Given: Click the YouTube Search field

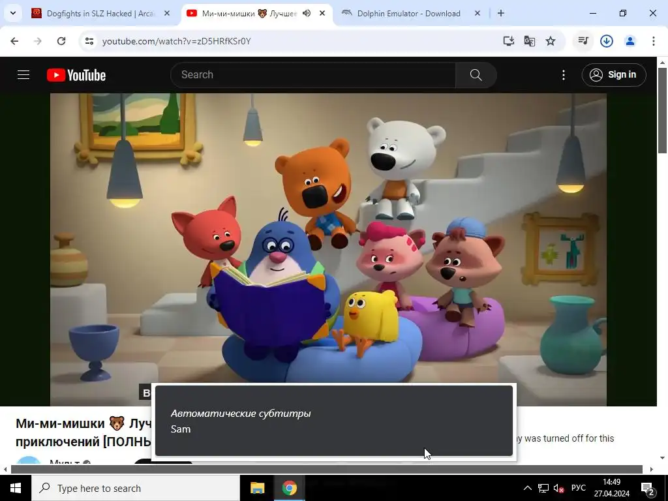Looking at the screenshot, I should pyautogui.click(x=313, y=75).
